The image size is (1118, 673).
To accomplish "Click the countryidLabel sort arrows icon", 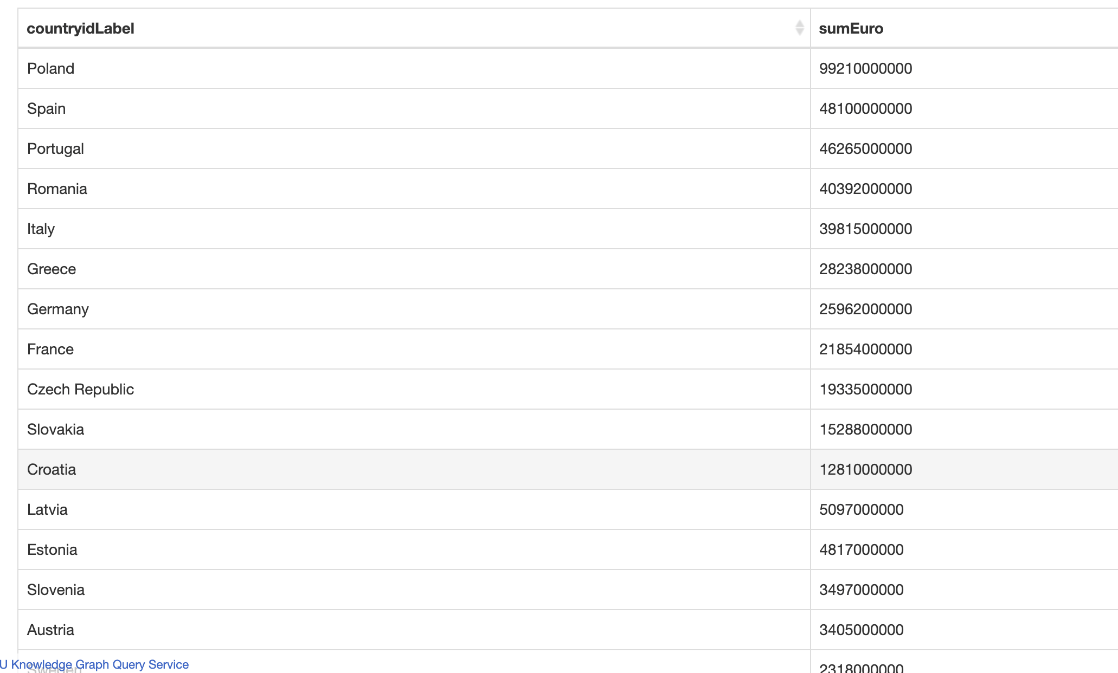I will click(x=799, y=28).
